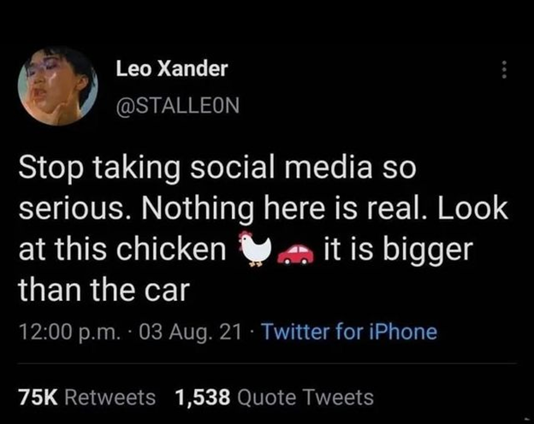Open Leo Xander's profile picture
Image resolution: width=534 pixels, height=424 pixels.
(57, 86)
